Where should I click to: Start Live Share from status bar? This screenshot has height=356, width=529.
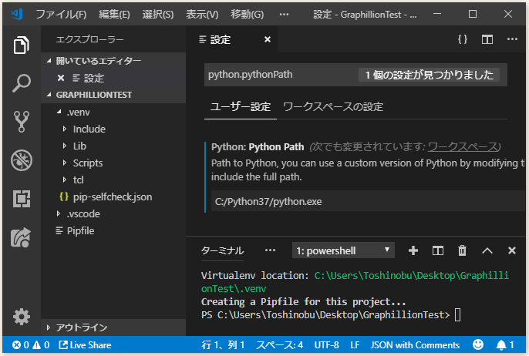pos(85,345)
